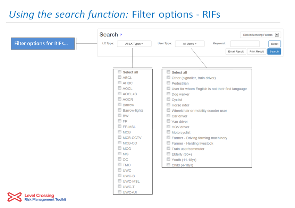Open the Risk Influencing Factors dropdown arrow
Viewport: 295px width, 208px height.
pyautogui.click(x=277, y=35)
